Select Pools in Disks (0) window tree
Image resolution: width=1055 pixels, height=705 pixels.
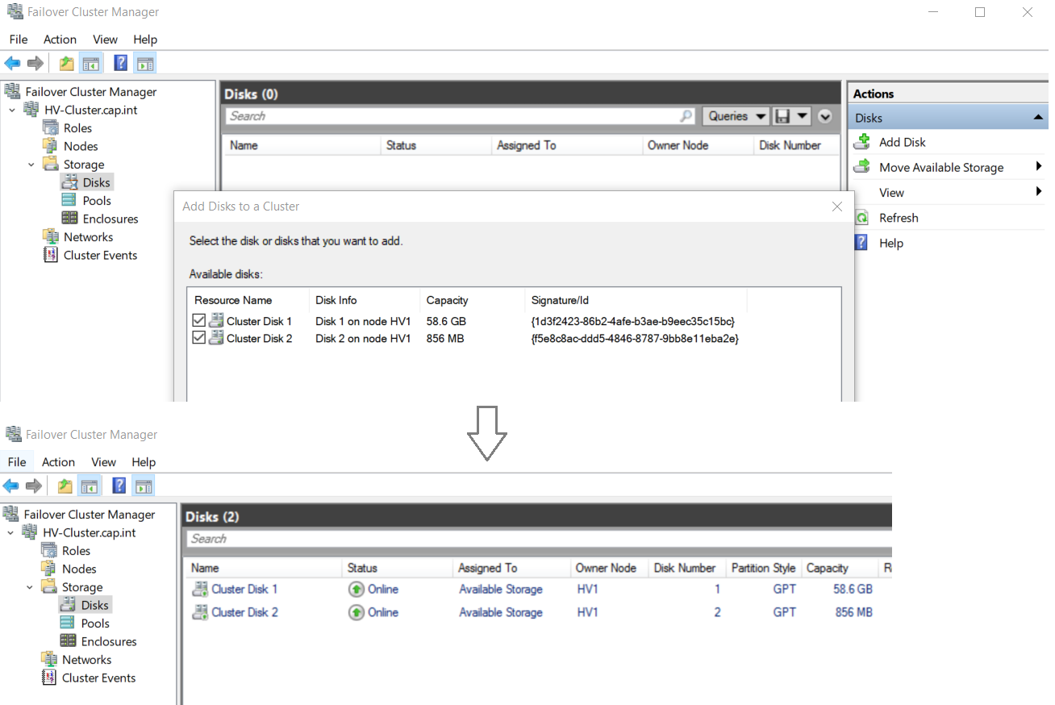click(x=97, y=201)
